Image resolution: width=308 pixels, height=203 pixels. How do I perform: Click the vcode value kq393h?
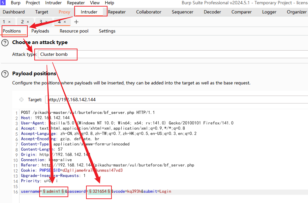pos(134,192)
